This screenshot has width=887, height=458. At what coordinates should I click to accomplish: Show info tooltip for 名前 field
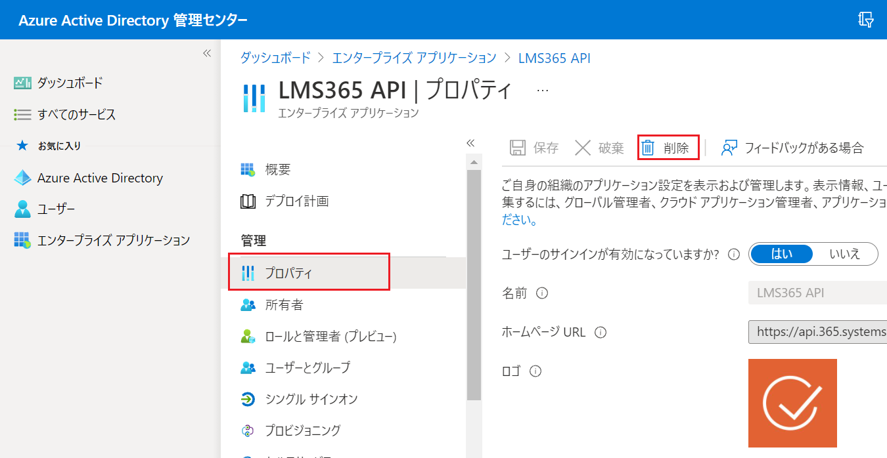[542, 293]
